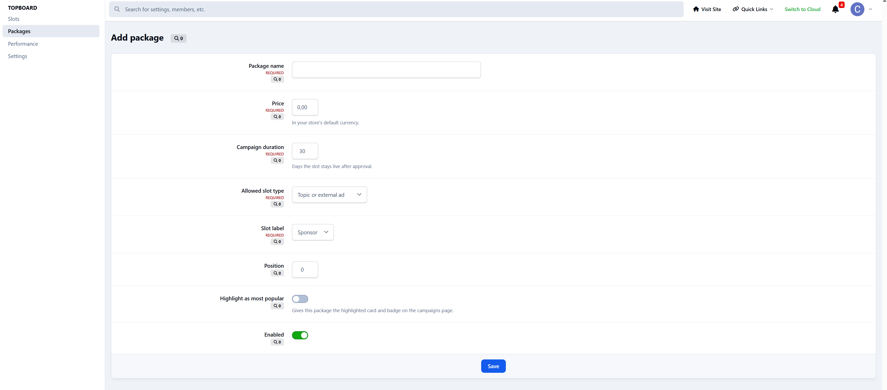Click the search badge under Allowed slot type

pos(277,204)
